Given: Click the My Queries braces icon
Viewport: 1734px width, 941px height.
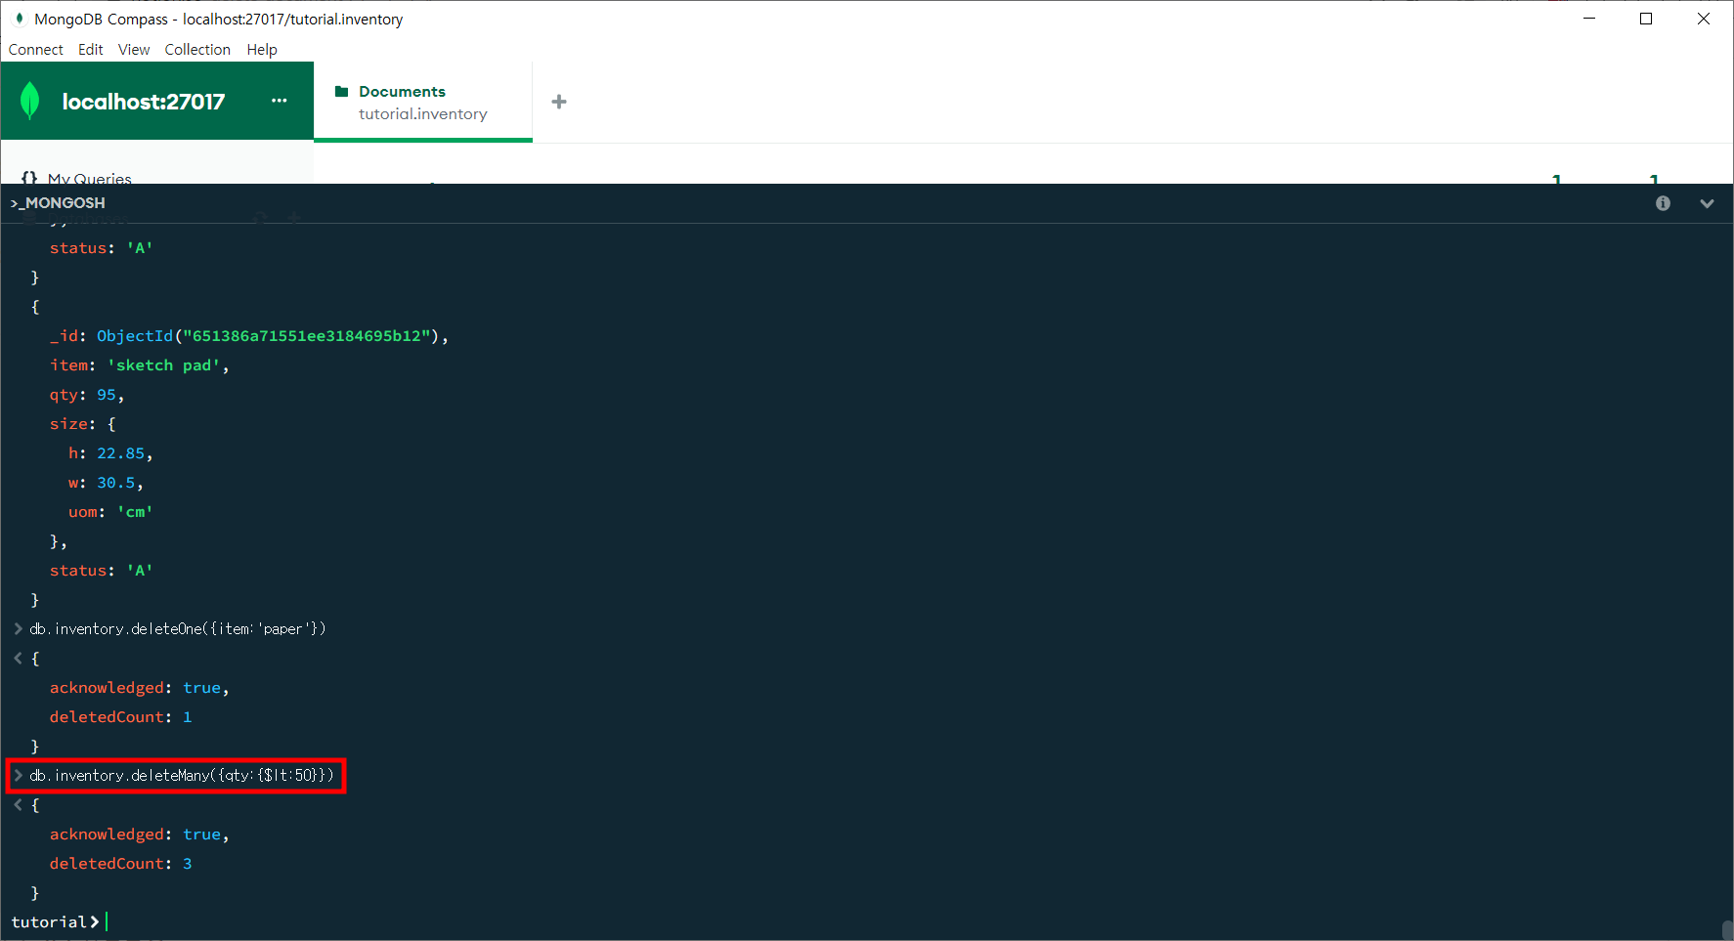Looking at the screenshot, I should tap(30, 178).
